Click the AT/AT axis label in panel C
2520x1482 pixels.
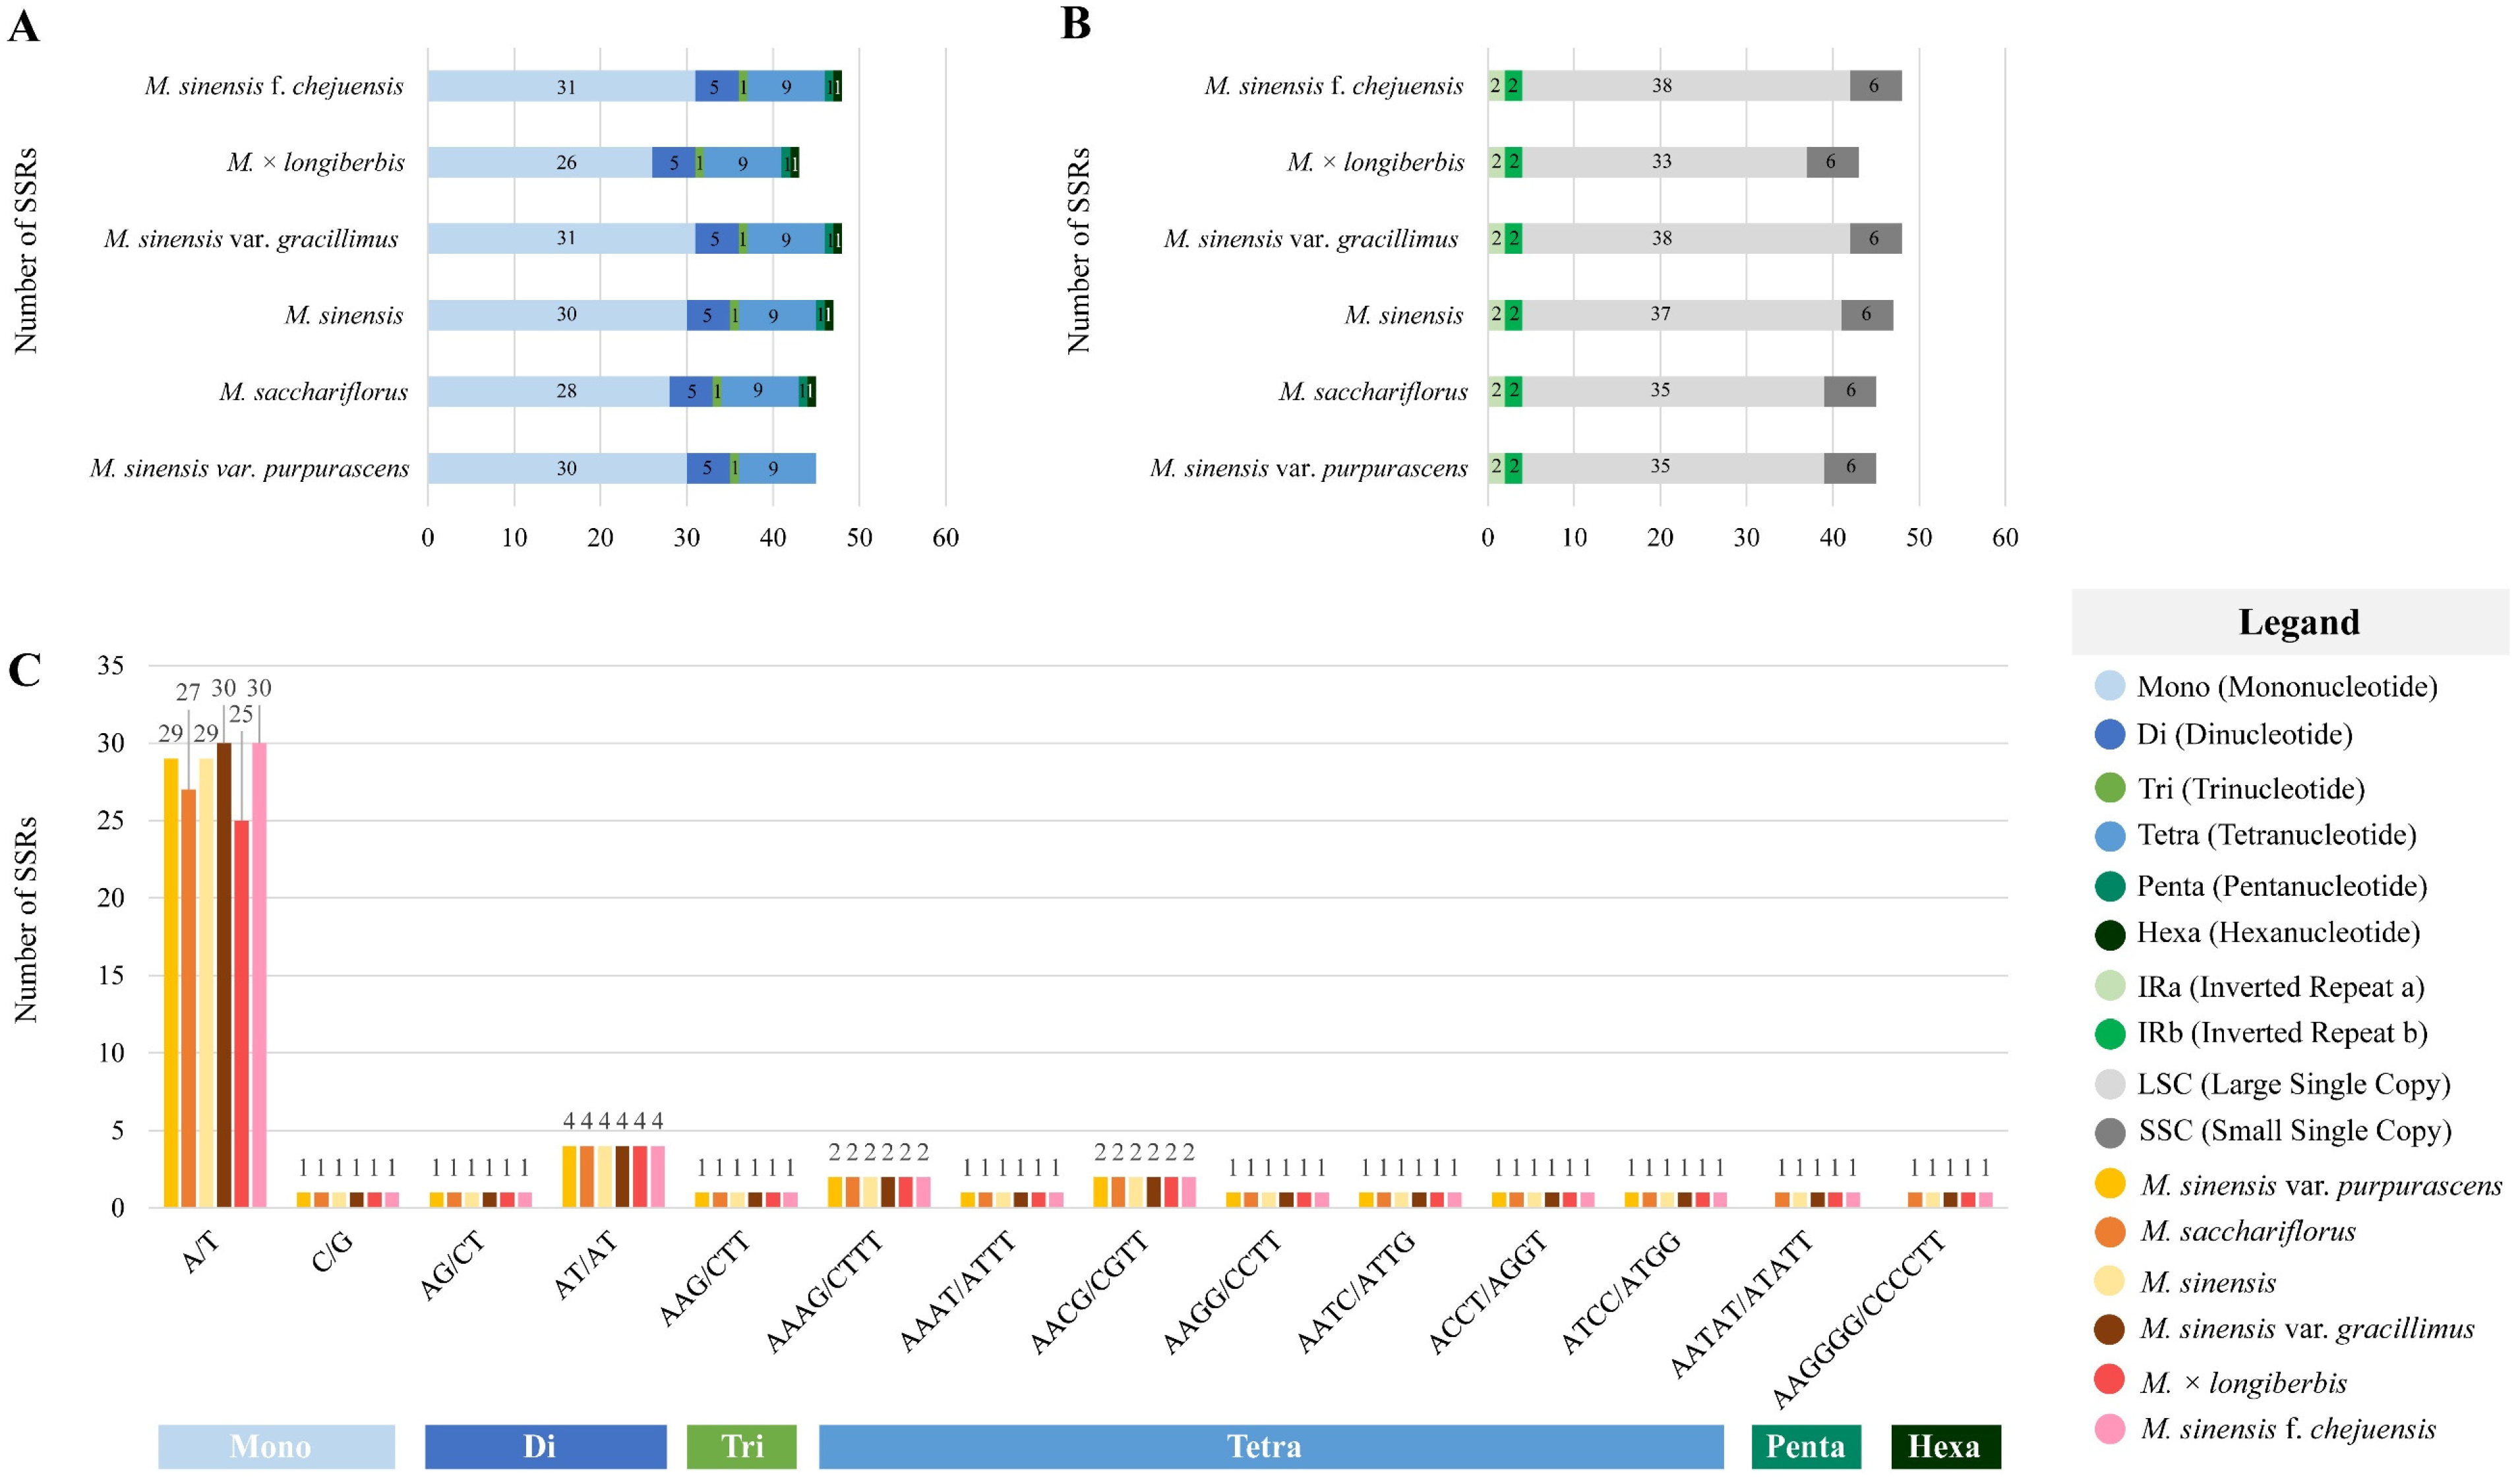pyautogui.click(x=585, y=1266)
